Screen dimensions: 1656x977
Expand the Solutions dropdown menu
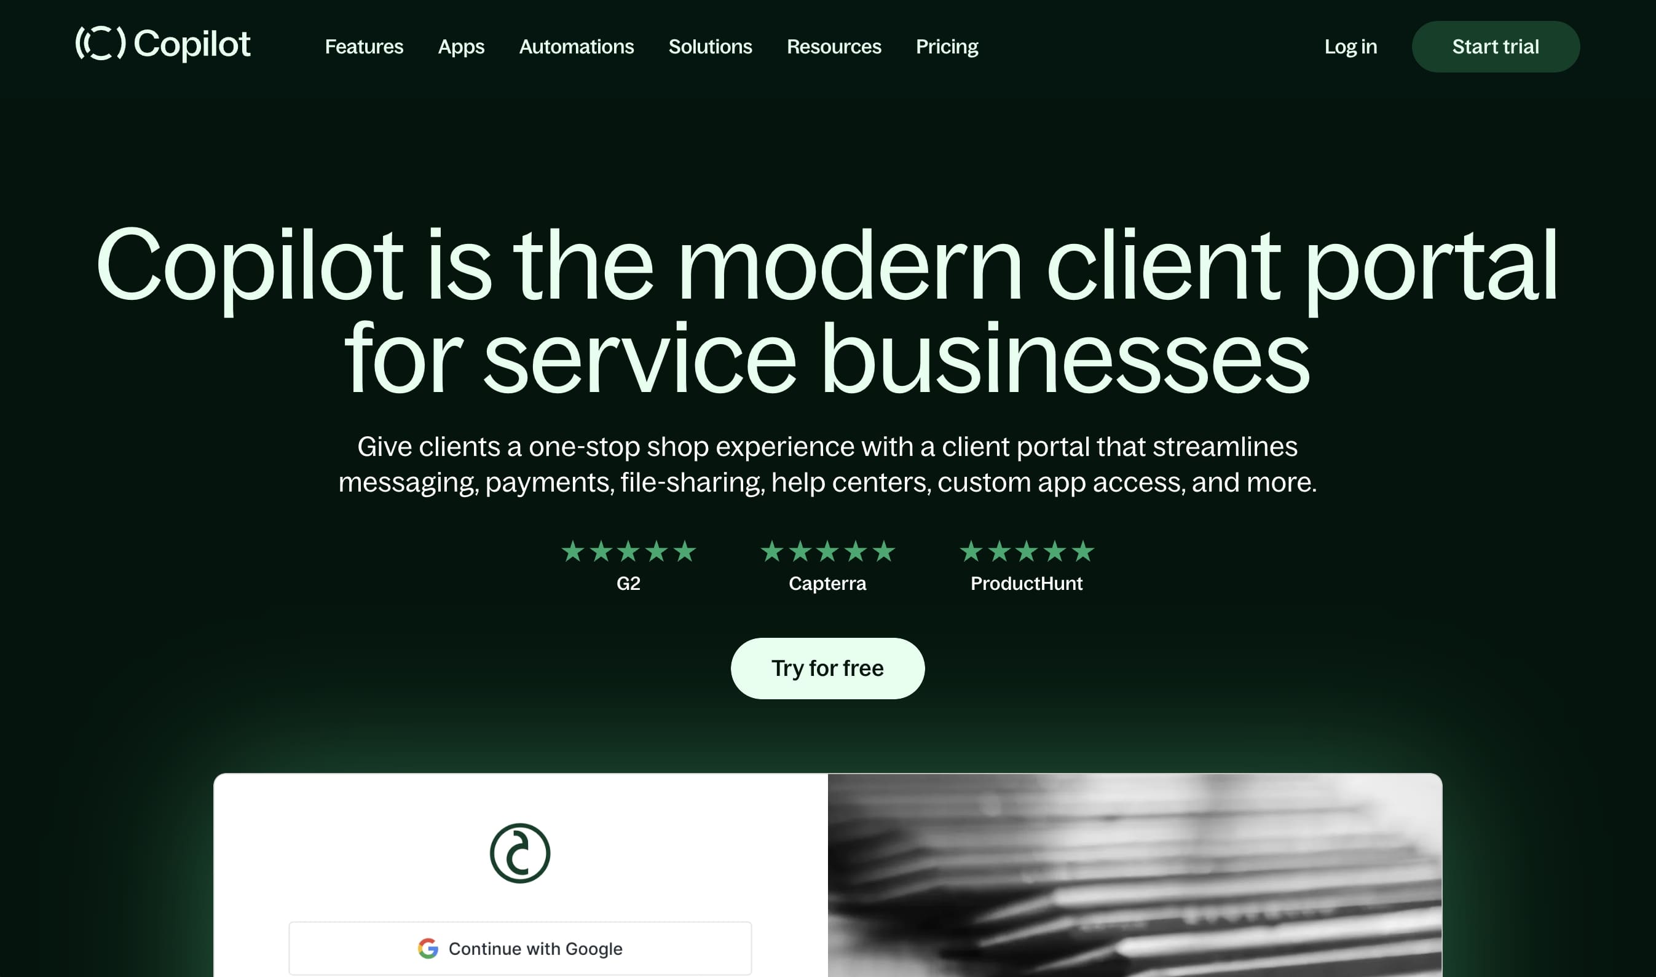click(x=711, y=47)
